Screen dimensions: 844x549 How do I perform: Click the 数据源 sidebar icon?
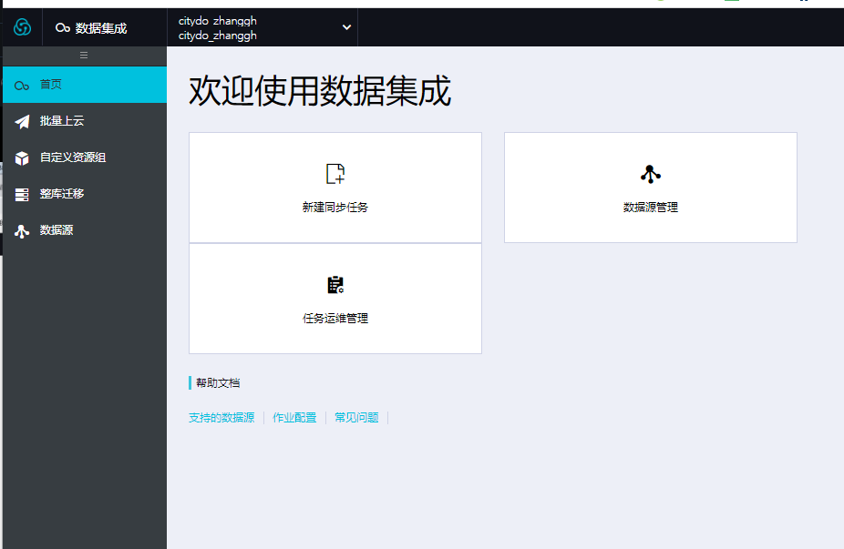coord(22,231)
